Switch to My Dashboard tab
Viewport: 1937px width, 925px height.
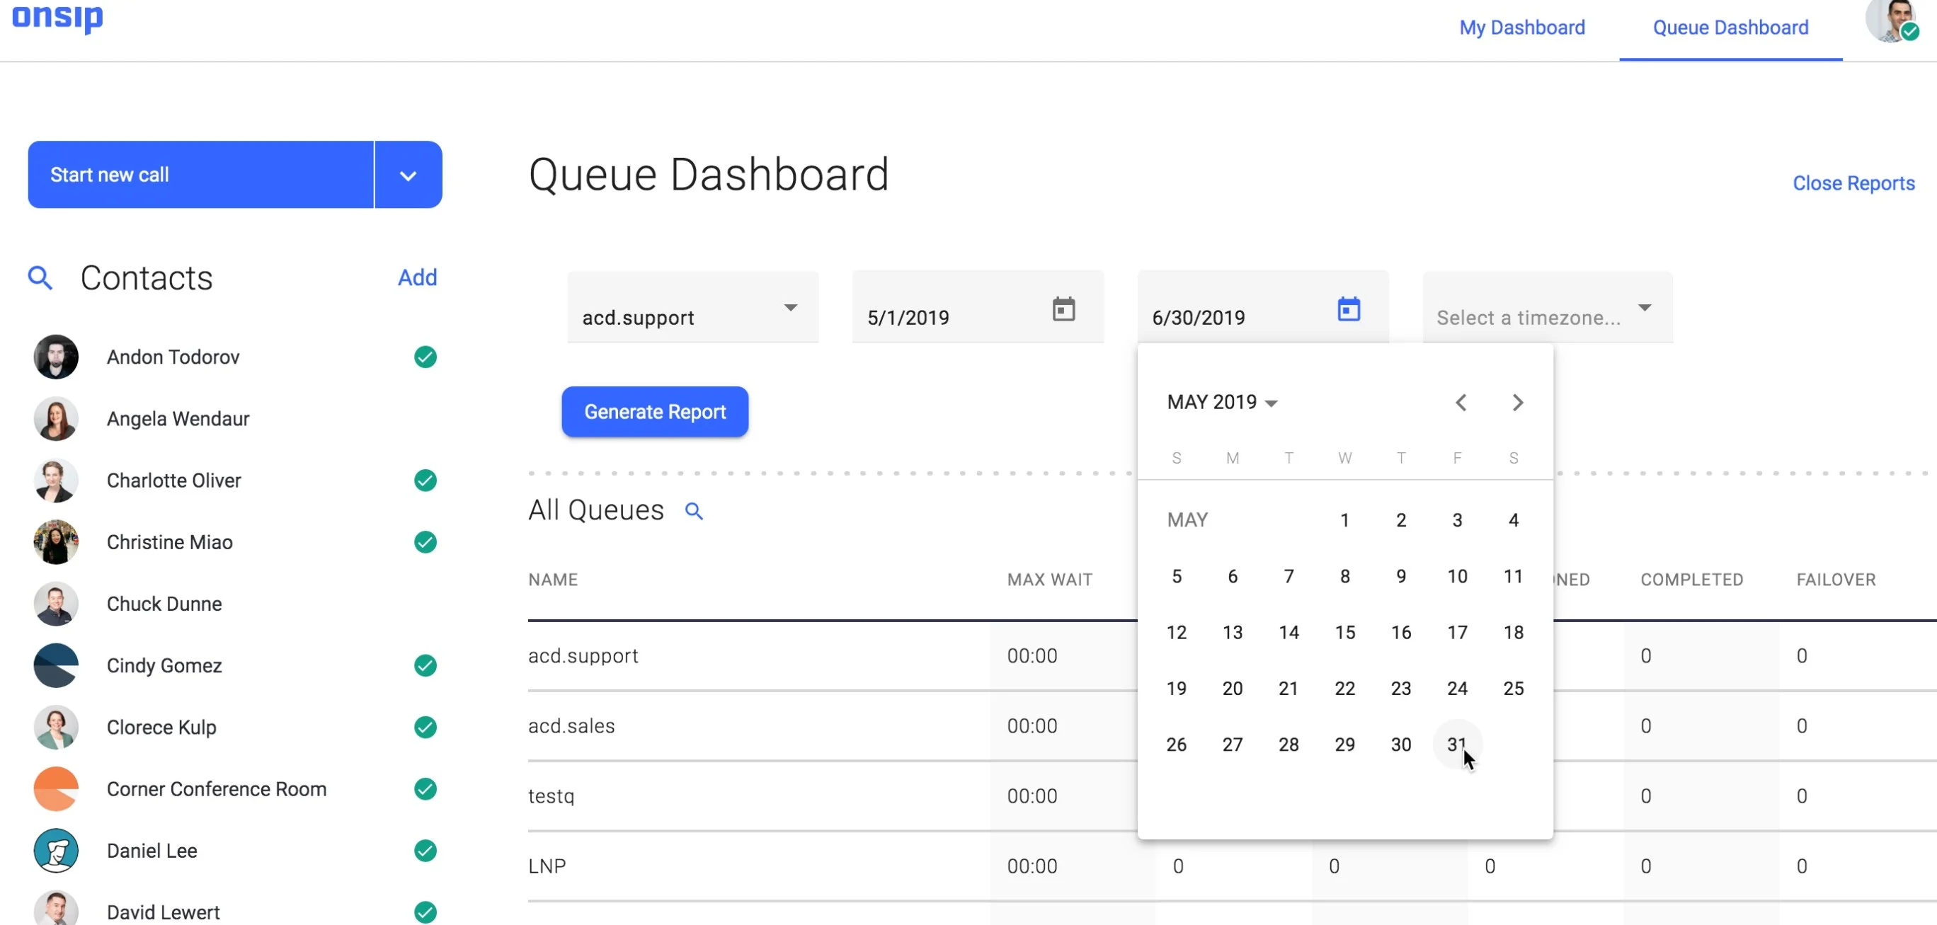pyautogui.click(x=1521, y=27)
